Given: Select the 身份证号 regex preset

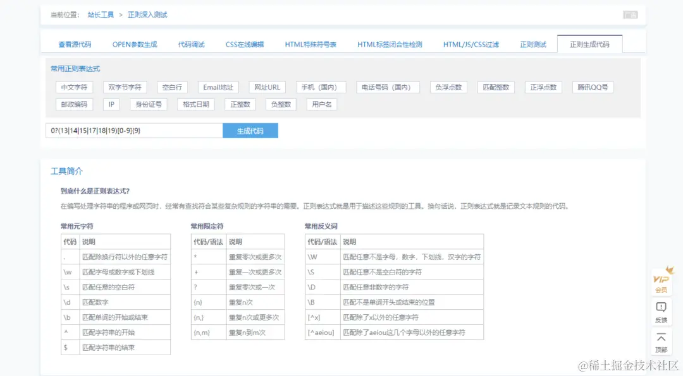Looking at the screenshot, I should (x=148, y=105).
